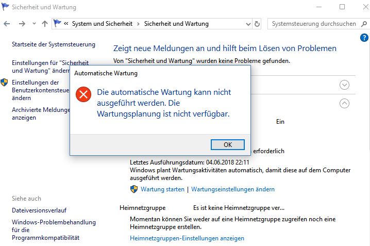
Task: Open Heimnetzgruppen-Einstellungen anzeigen
Action: tap(187, 238)
